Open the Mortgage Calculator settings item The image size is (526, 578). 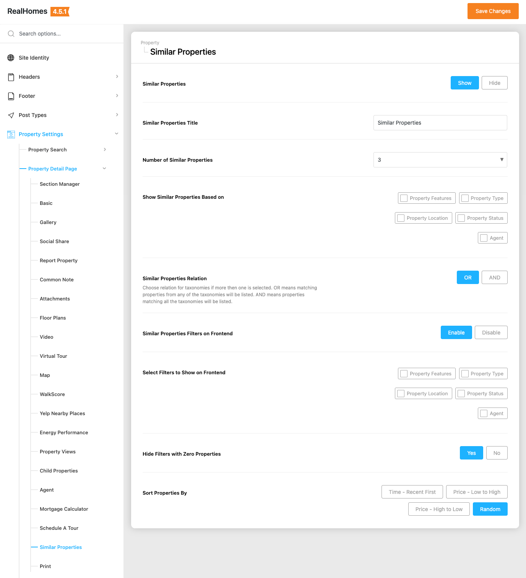click(x=64, y=509)
